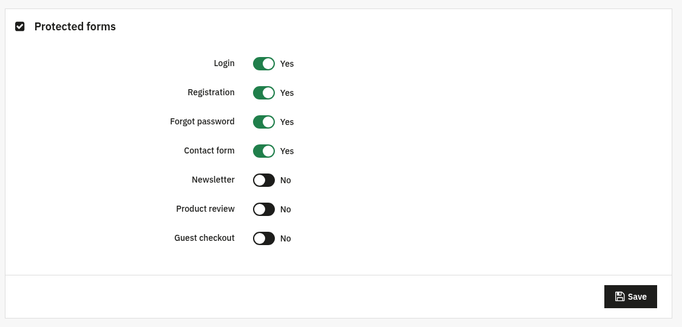The image size is (682, 327).
Task: Enable the Guest checkout toggle
Action: coord(264,238)
